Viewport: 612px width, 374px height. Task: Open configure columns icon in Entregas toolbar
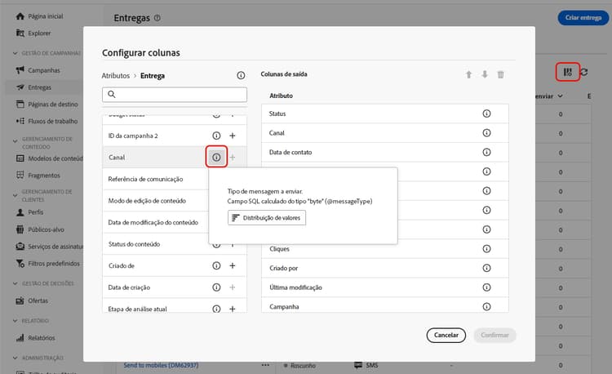point(567,72)
